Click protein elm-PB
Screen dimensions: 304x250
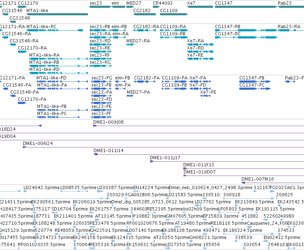point(120,82)
